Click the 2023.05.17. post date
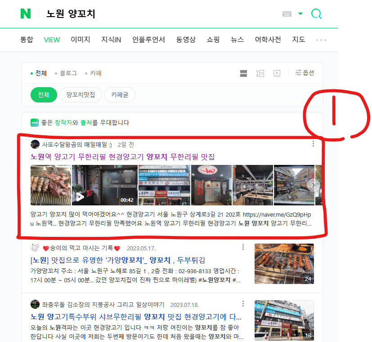Viewport: 372px width, 342px height. pyautogui.click(x=141, y=249)
